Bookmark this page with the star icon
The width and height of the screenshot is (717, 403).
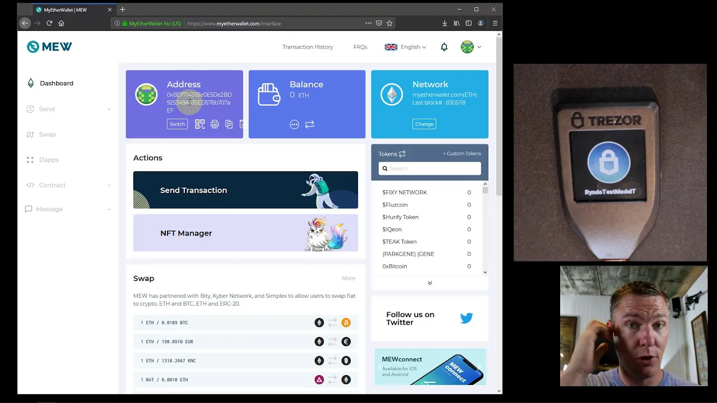(x=389, y=23)
